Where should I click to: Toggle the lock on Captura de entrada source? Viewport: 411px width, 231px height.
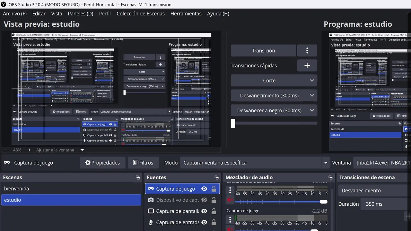pyautogui.click(x=214, y=222)
